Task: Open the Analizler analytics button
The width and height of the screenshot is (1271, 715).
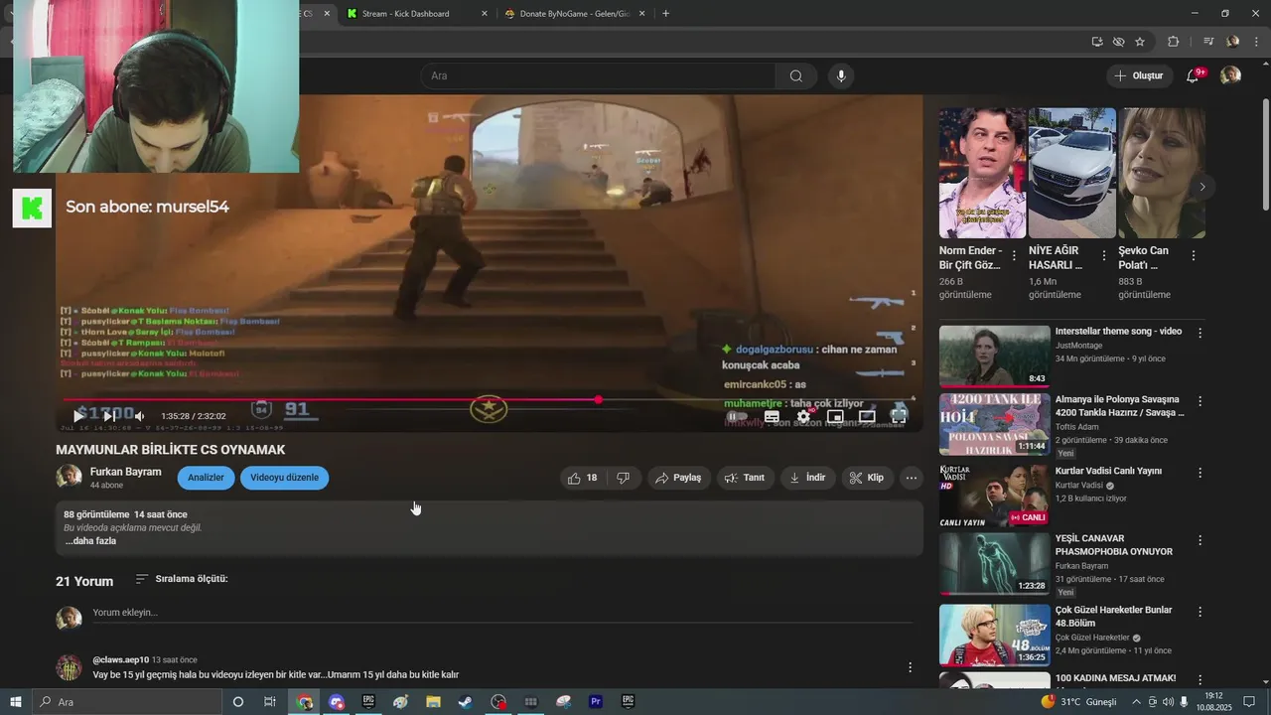Action: coord(206,478)
